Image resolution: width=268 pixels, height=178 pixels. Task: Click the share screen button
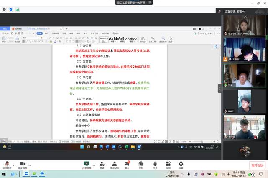pos(87,165)
